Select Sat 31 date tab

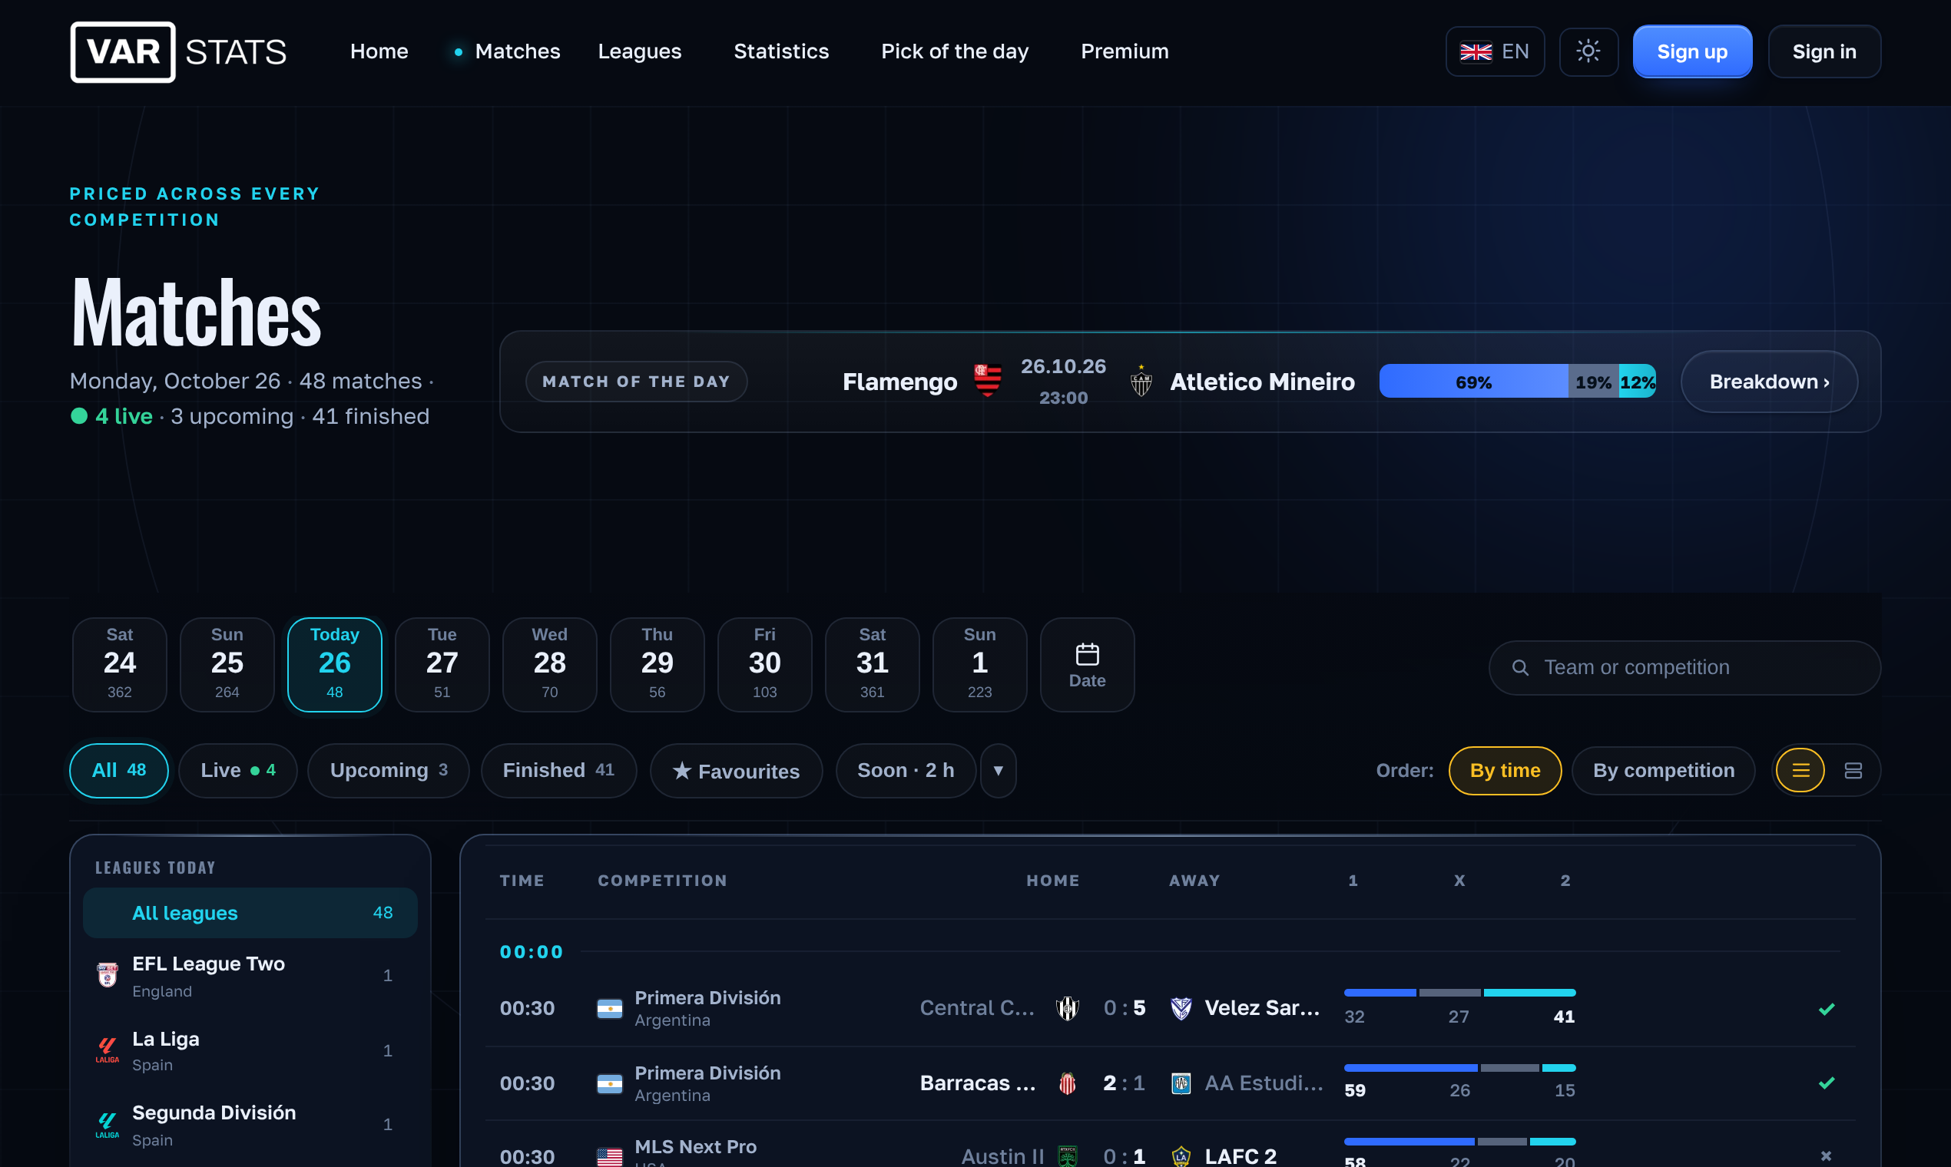872,664
